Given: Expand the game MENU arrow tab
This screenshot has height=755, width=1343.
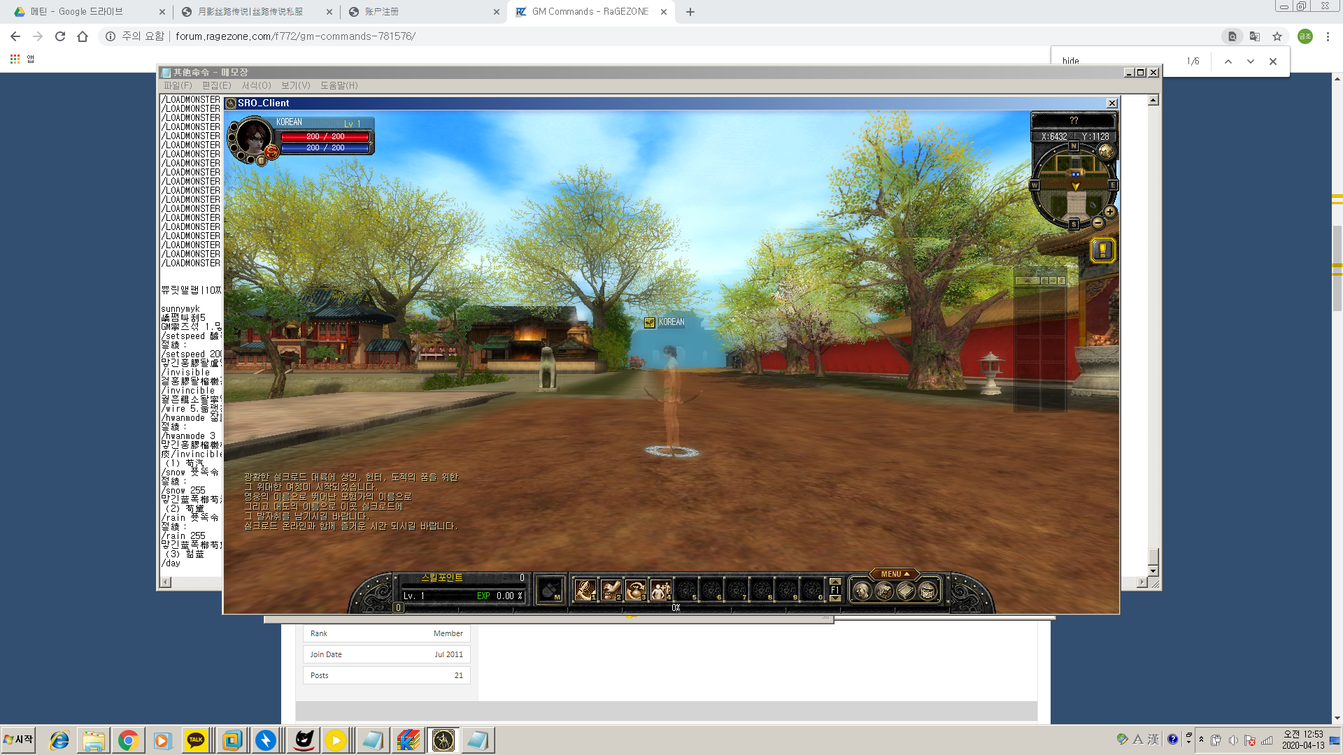Looking at the screenshot, I should coord(895,574).
